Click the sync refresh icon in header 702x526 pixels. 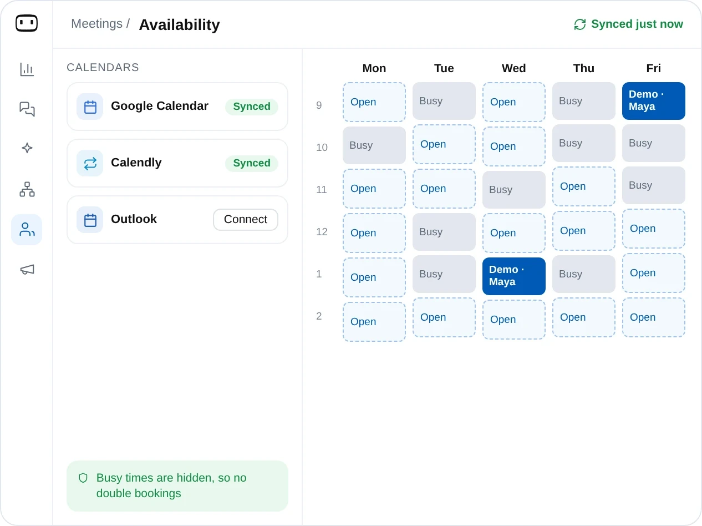[580, 24]
